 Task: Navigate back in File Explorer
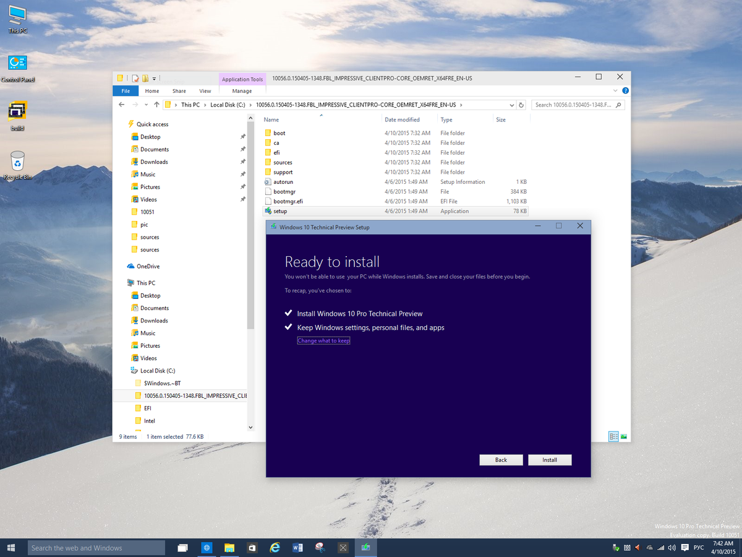click(121, 105)
